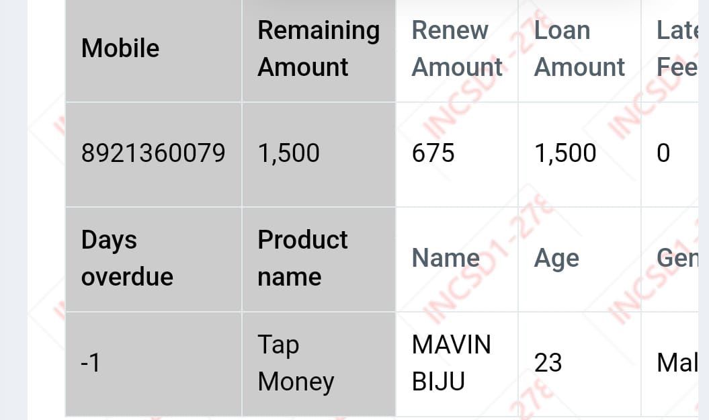This screenshot has height=420, width=709.
Task: Select the partially visible Male gender cell
Action: tap(677, 363)
